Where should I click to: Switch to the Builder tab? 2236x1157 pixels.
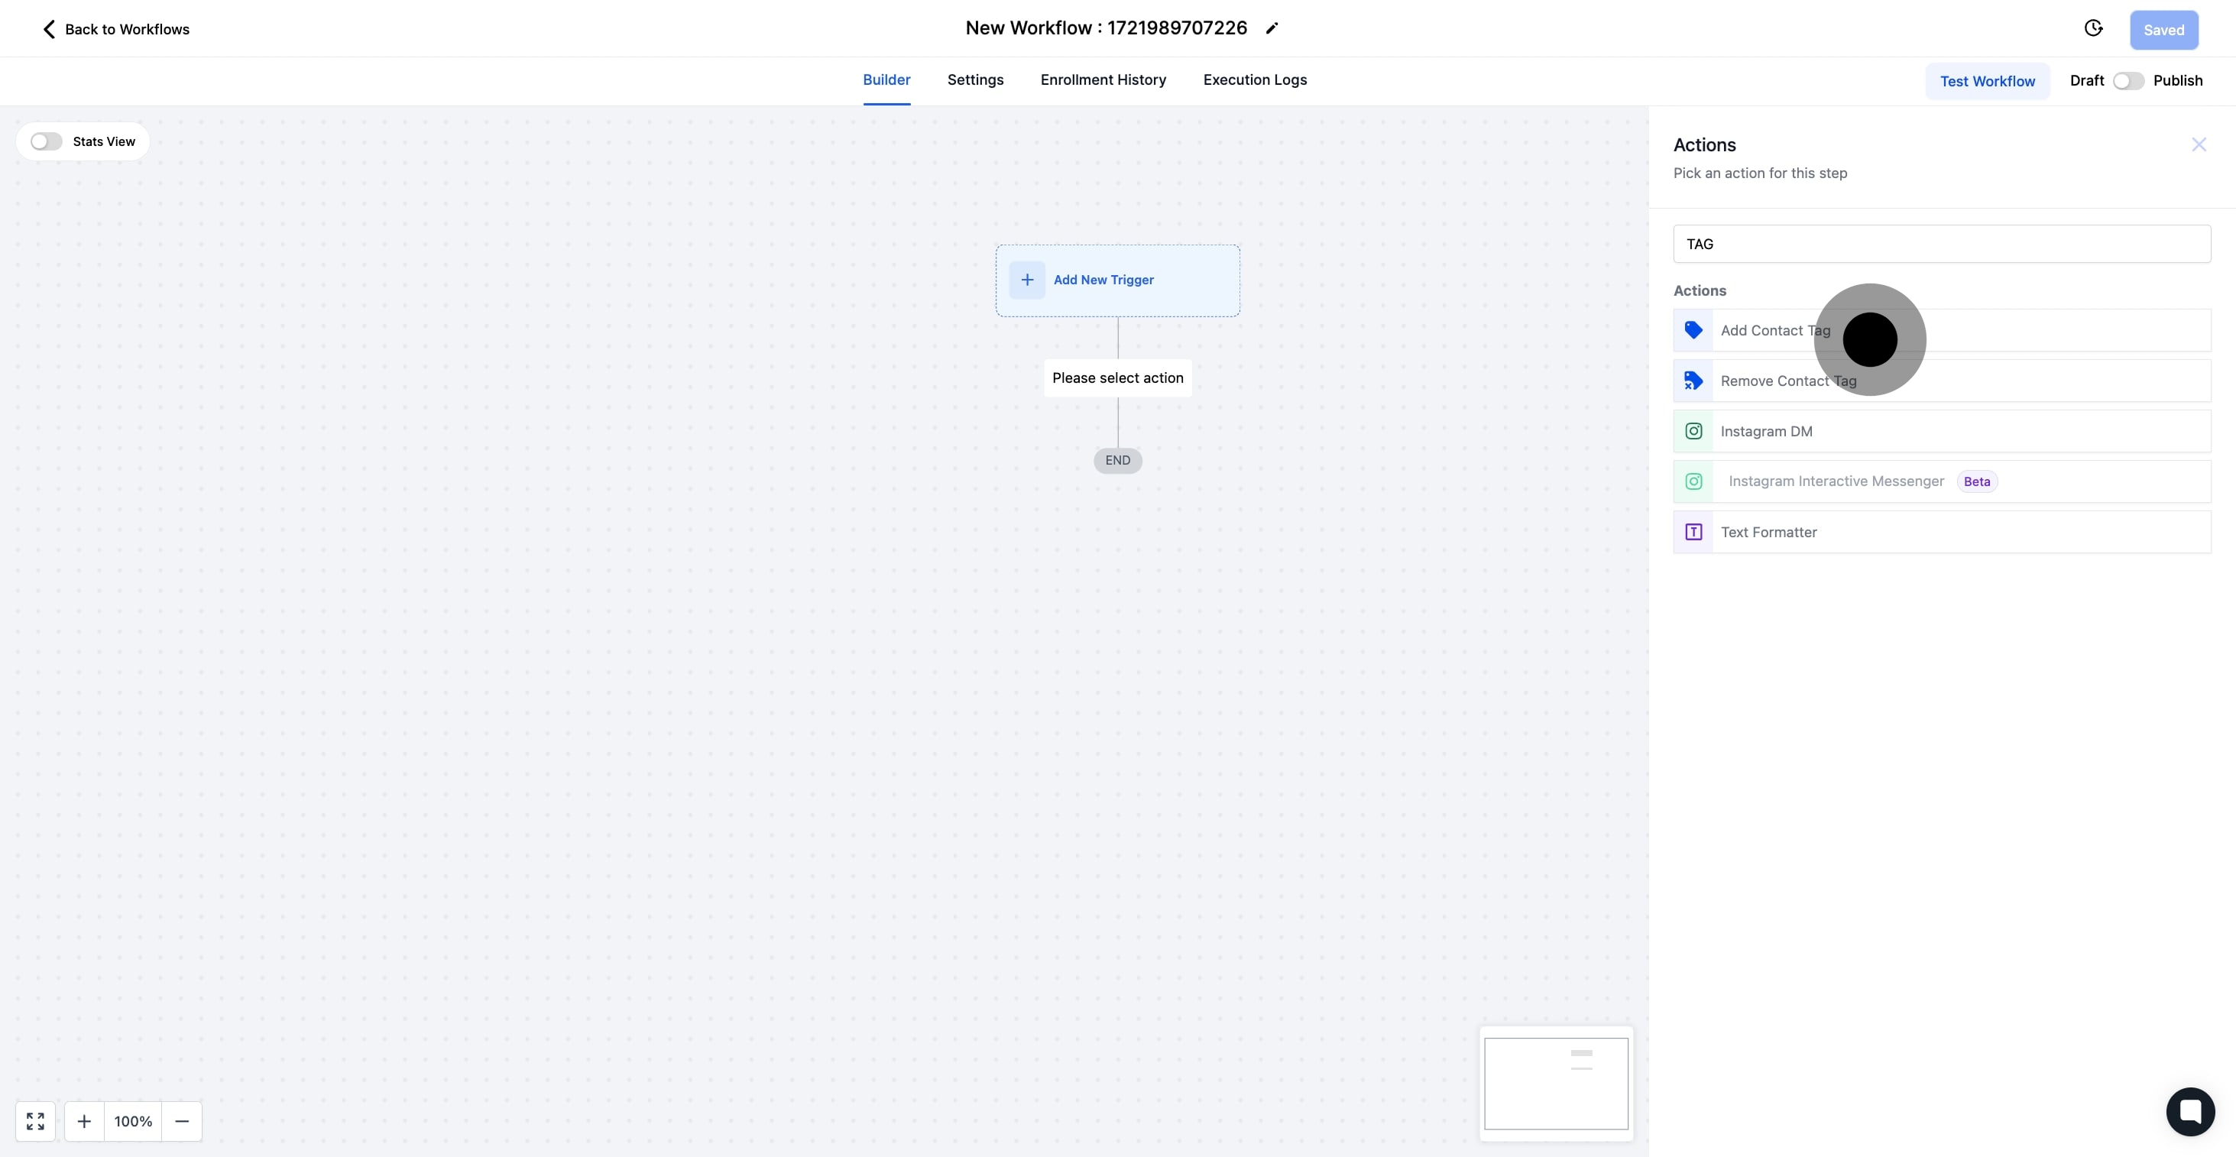point(886,79)
